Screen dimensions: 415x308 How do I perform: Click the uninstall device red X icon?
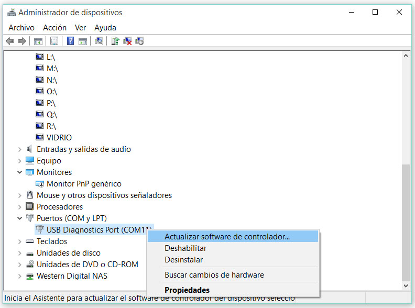coord(127,41)
